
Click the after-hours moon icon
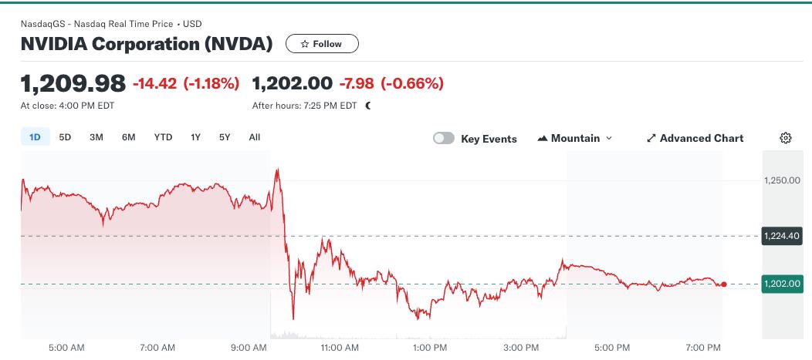368,106
